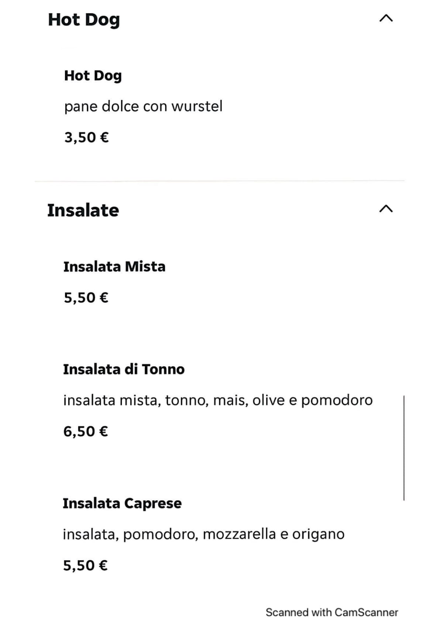Viewport: 443px width, 627px height.
Task: Open the Insalata Caprese item
Action: pyautogui.click(x=122, y=502)
